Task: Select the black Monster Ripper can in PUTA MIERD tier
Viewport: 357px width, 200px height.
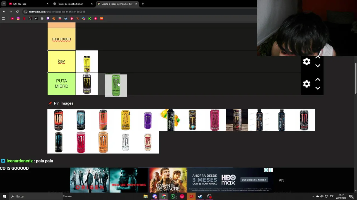Action: [x=87, y=84]
